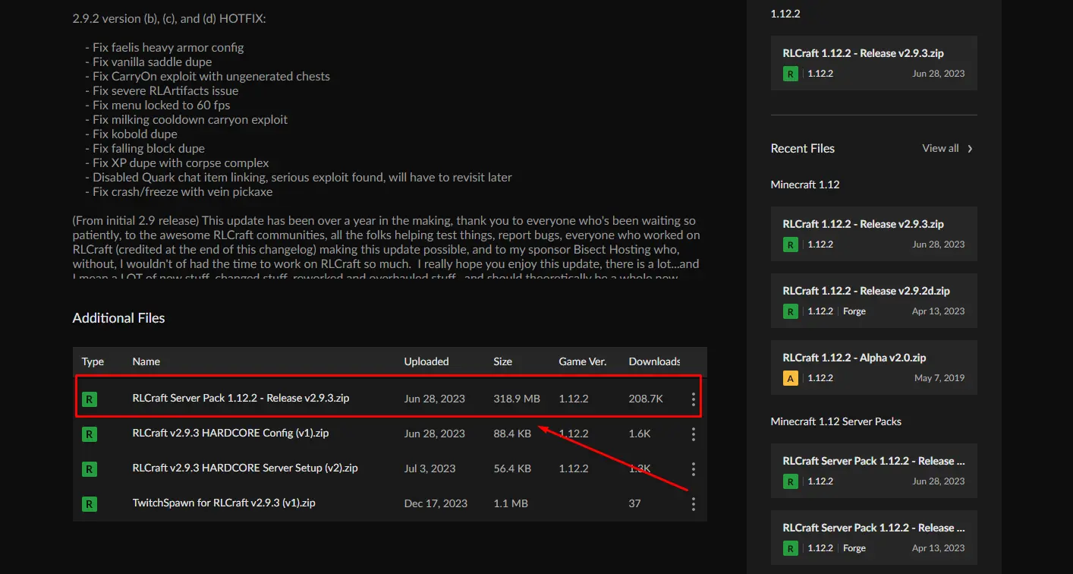Sort files by Game Ver. column header
This screenshot has width=1073, height=574.
[582, 361]
